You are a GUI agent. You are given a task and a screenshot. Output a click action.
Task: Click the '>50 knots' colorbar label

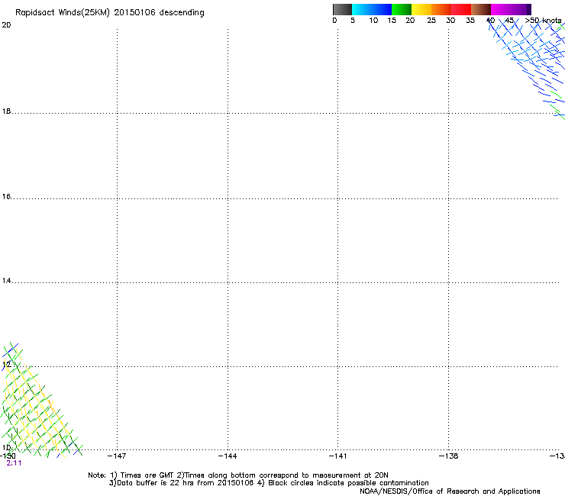[543, 21]
